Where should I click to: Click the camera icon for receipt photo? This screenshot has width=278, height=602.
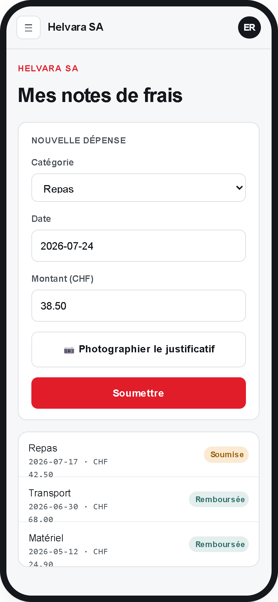coord(69,350)
